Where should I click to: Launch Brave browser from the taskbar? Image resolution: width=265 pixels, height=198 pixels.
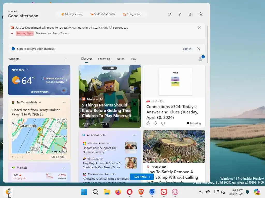coord(141,192)
